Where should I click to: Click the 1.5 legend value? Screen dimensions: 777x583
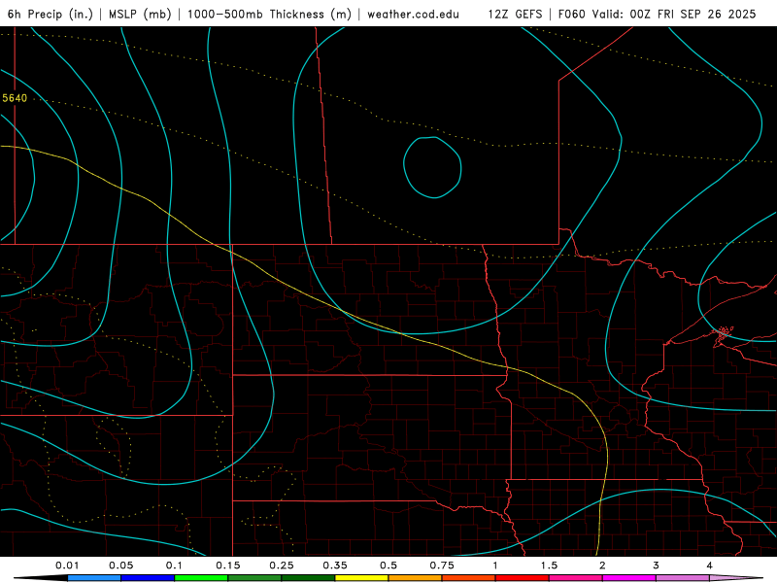[549, 566]
